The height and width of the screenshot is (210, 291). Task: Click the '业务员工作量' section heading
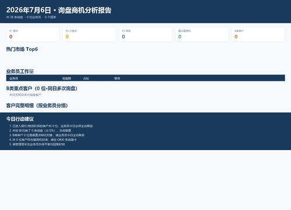coord(20,72)
